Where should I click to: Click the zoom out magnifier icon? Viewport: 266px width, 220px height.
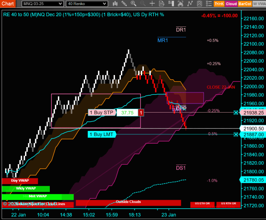[143, 3]
